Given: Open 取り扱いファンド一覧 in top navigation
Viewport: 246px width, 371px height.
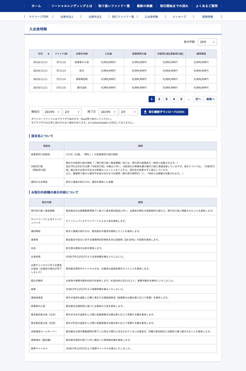Looking at the screenshot, I should point(114,6).
